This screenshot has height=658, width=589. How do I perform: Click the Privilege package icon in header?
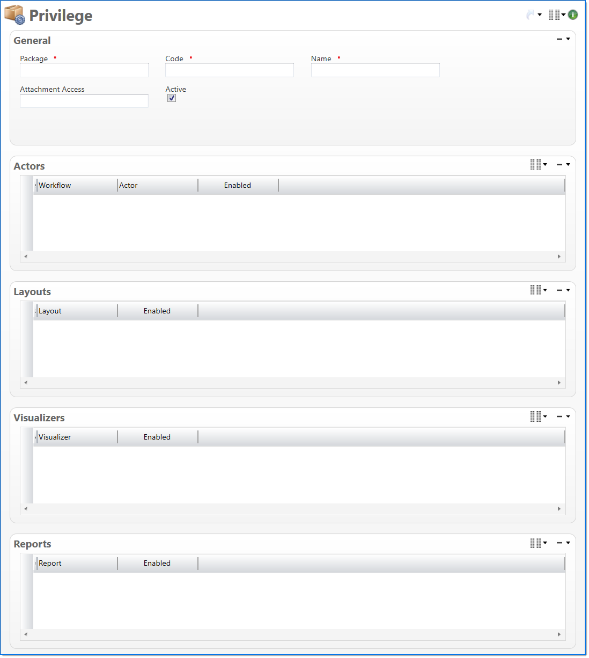[14, 15]
